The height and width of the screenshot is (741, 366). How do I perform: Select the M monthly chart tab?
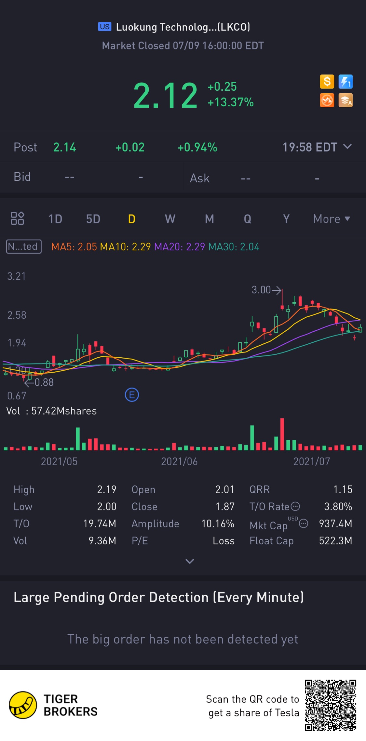[210, 219]
